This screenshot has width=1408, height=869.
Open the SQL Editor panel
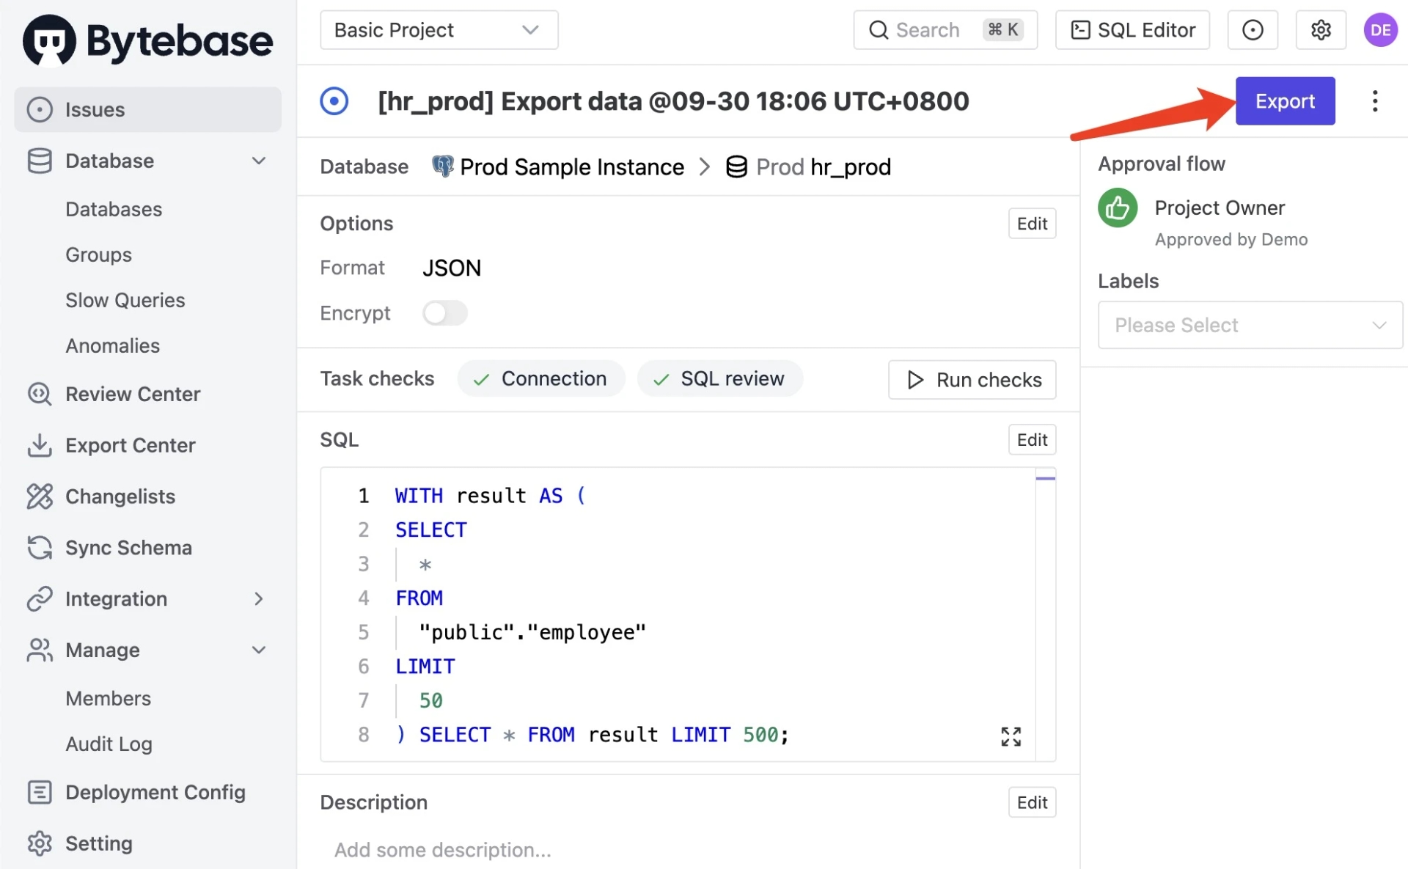point(1134,28)
